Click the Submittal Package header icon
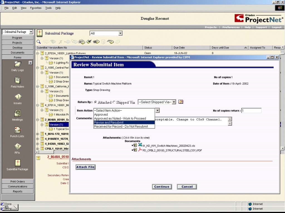This screenshot has width=285, height=213. pyautogui.click(x=40, y=33)
